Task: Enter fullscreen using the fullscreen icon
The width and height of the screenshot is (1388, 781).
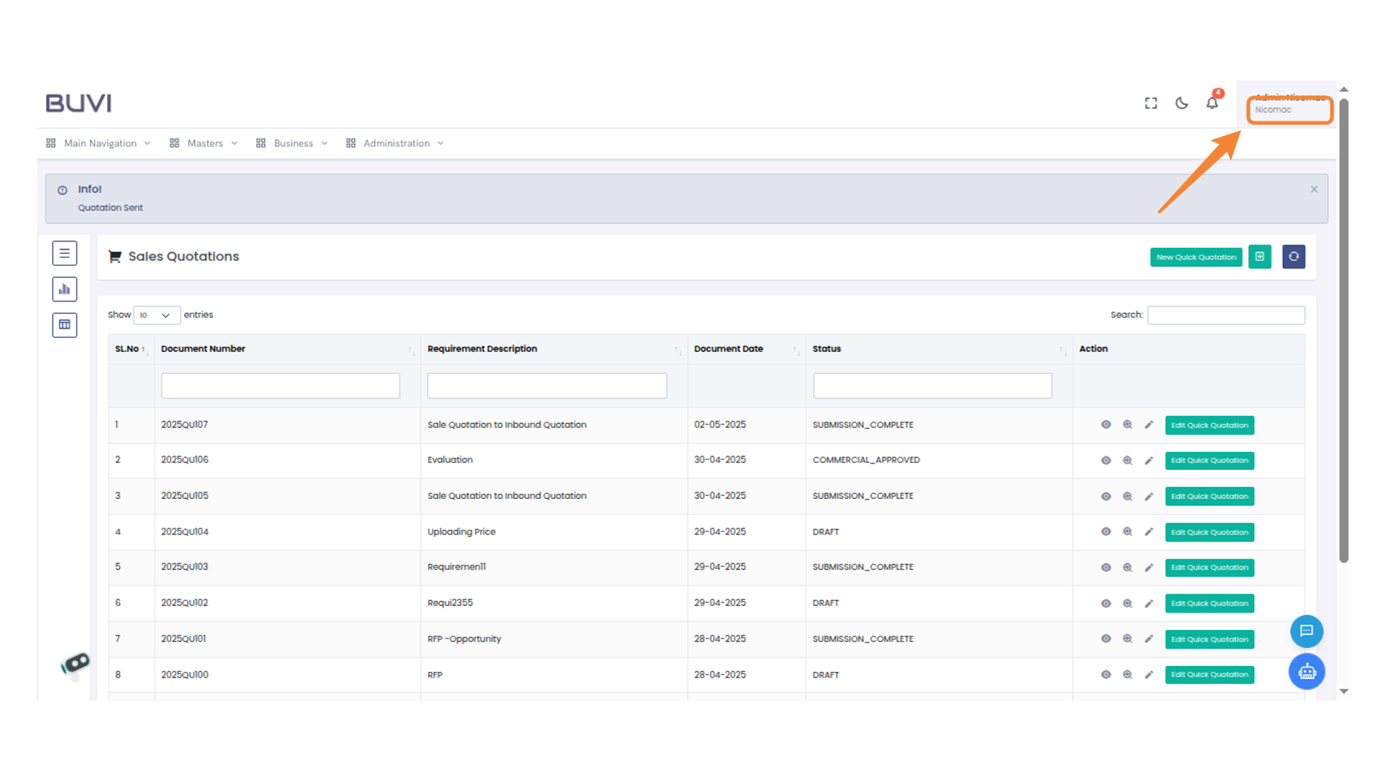Action: pos(1150,103)
